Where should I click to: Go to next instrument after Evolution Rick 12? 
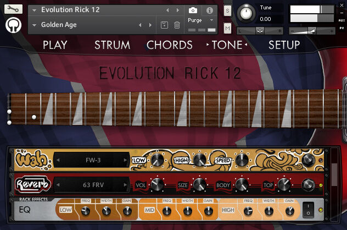[178, 10]
